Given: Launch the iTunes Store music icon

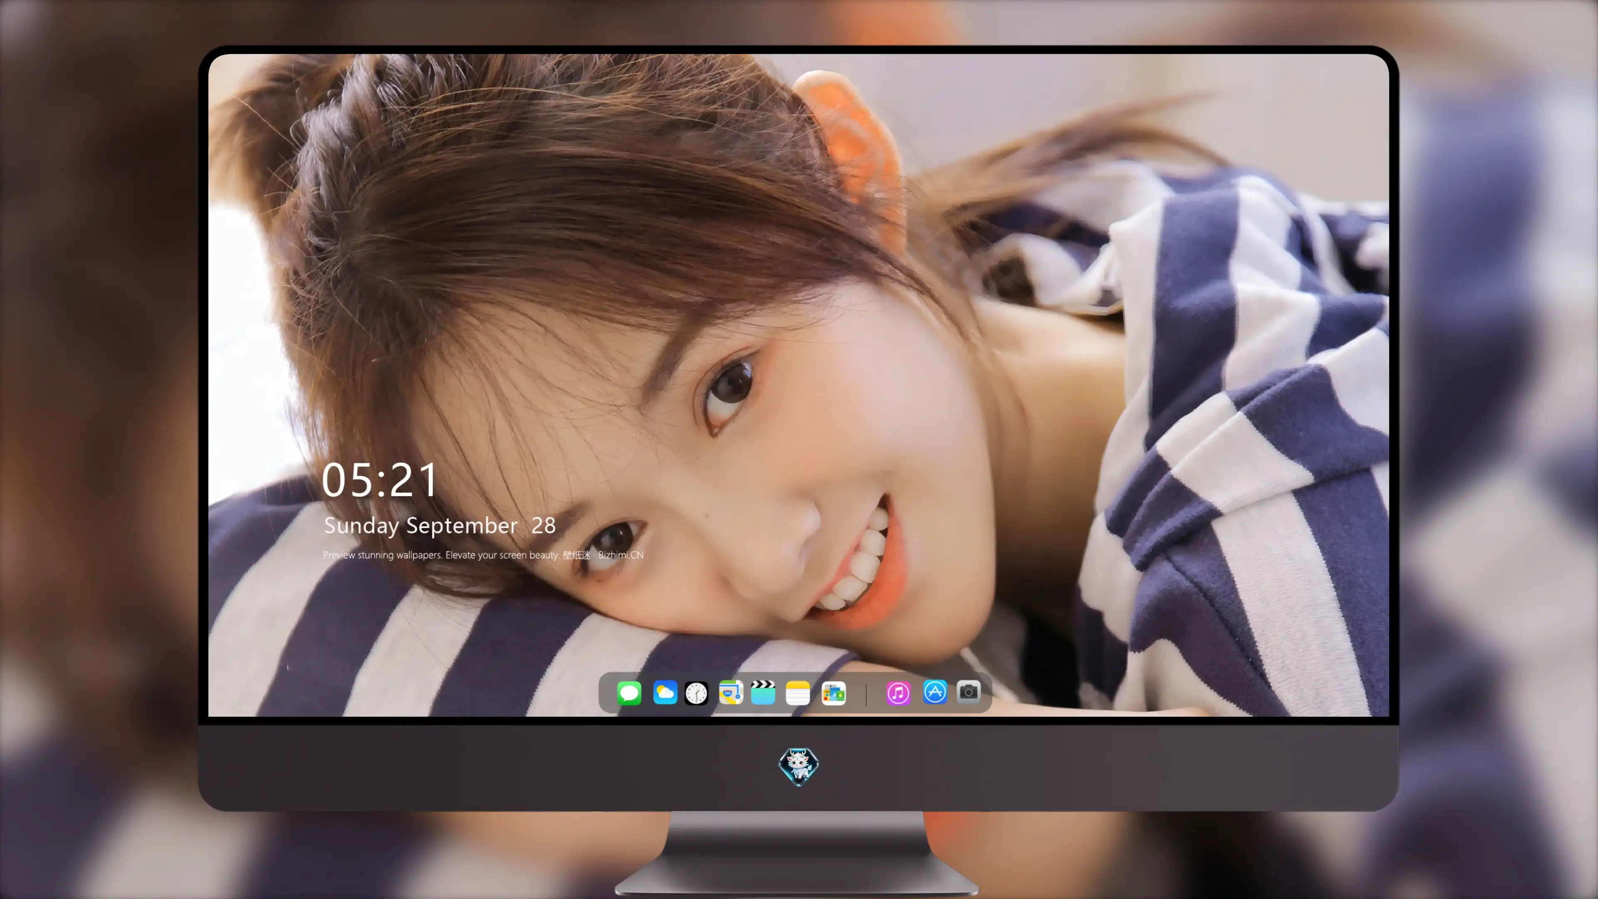Looking at the screenshot, I should (x=898, y=693).
